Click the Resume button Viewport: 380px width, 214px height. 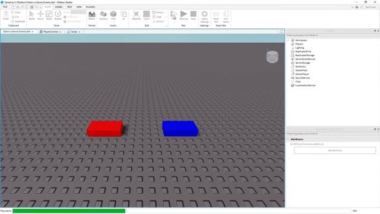[183, 15]
